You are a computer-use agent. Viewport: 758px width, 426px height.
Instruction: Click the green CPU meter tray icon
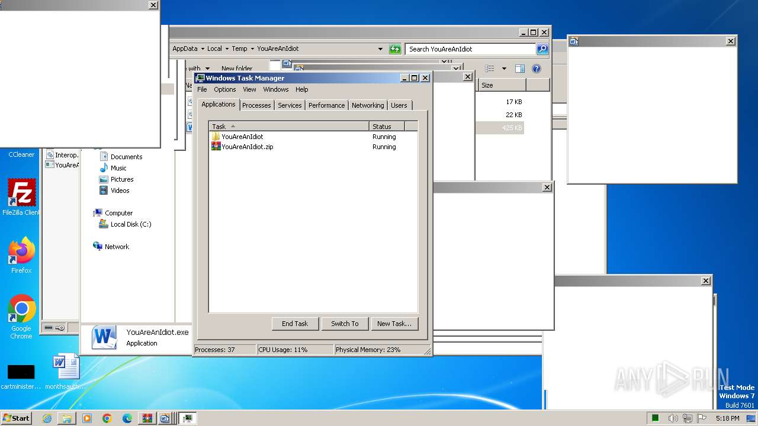pyautogui.click(x=656, y=418)
